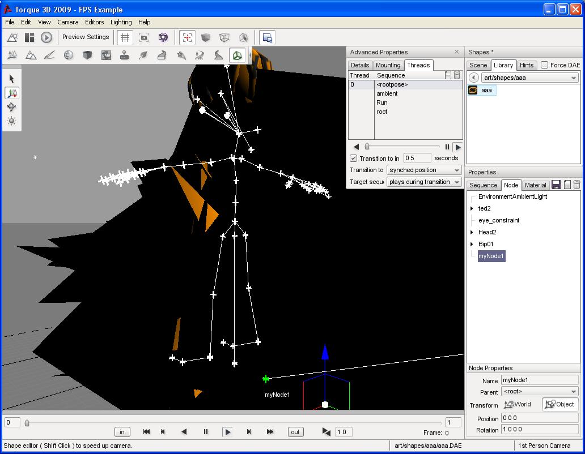585x454 pixels.
Task: Toggle the Transition to in checkbox
Action: (353, 159)
